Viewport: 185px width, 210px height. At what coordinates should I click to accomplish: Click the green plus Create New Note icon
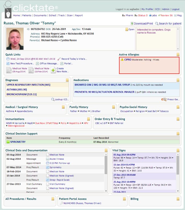53,70
